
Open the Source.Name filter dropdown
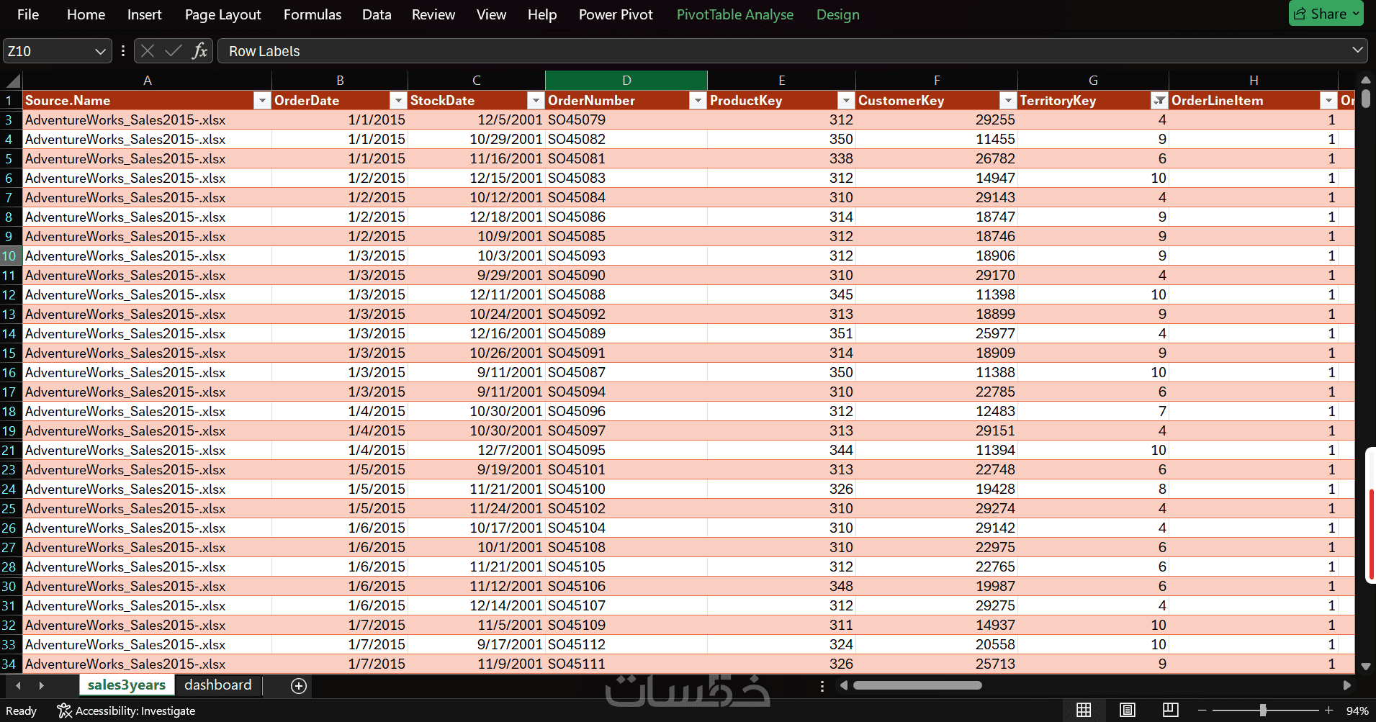pos(262,101)
